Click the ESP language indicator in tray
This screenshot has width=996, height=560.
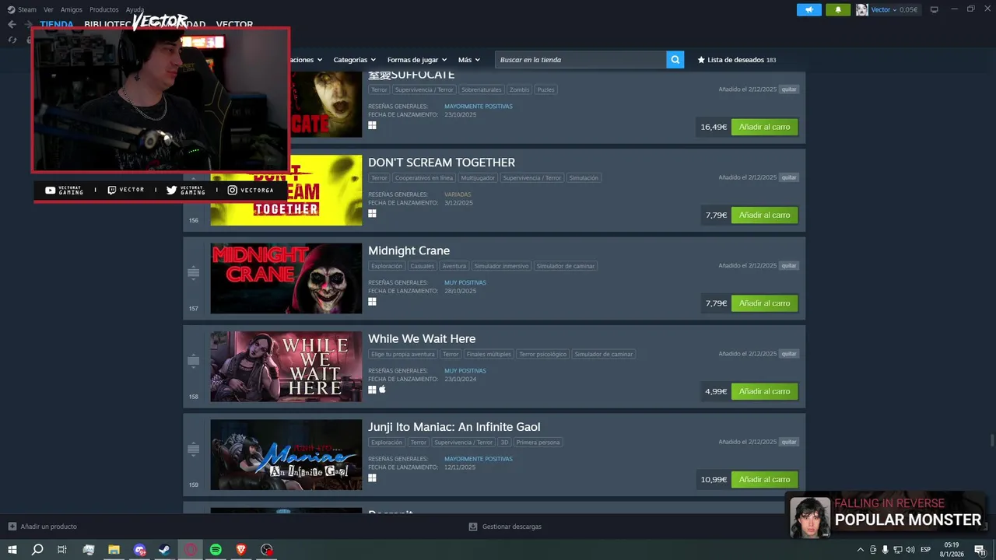[925, 550]
